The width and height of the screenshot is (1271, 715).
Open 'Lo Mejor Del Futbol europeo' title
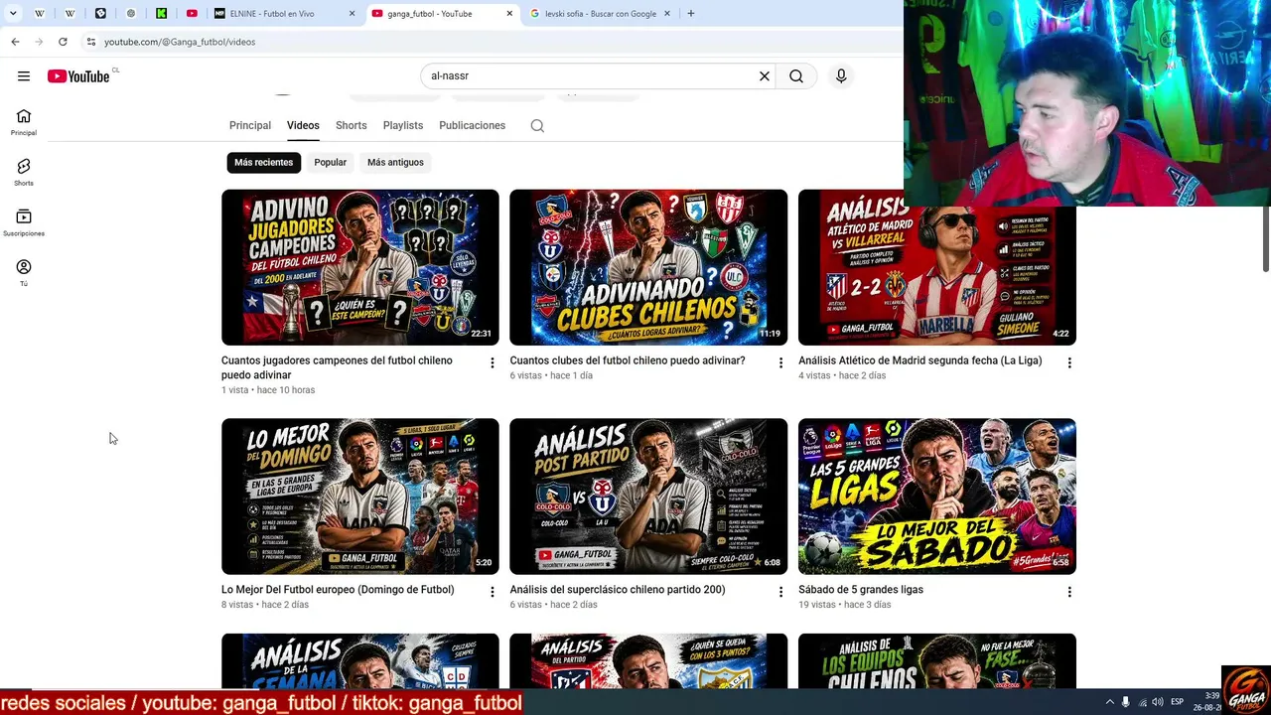tap(338, 590)
